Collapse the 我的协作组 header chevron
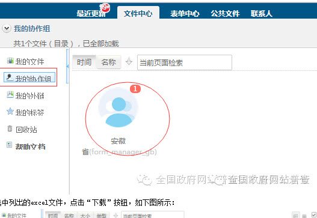317x218 pixels. (x=7, y=28)
